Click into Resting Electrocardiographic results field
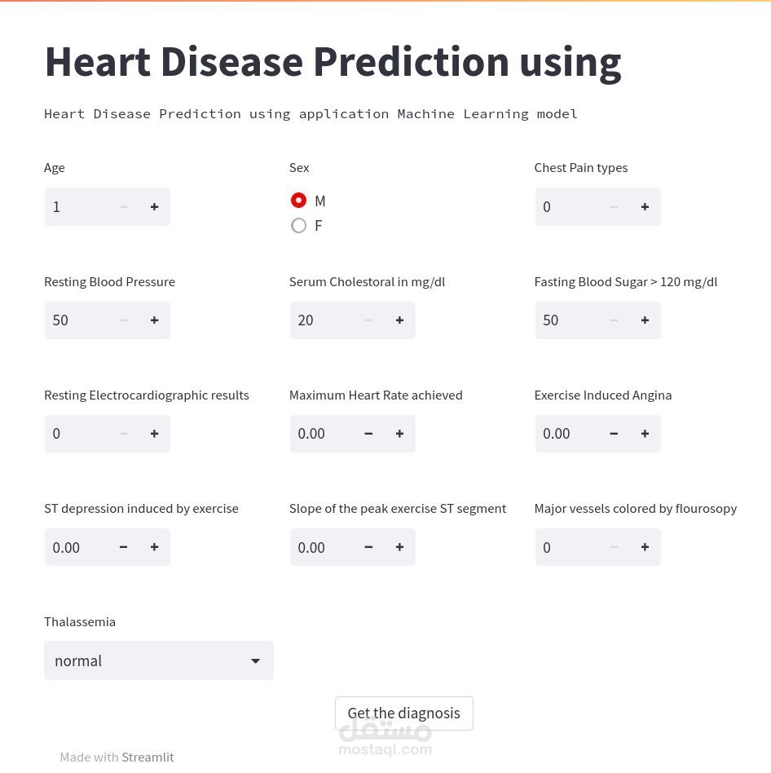771x773 pixels. [x=77, y=434]
